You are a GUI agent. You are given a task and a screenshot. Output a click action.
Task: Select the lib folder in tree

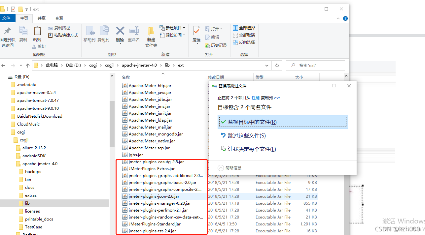pos(54,203)
